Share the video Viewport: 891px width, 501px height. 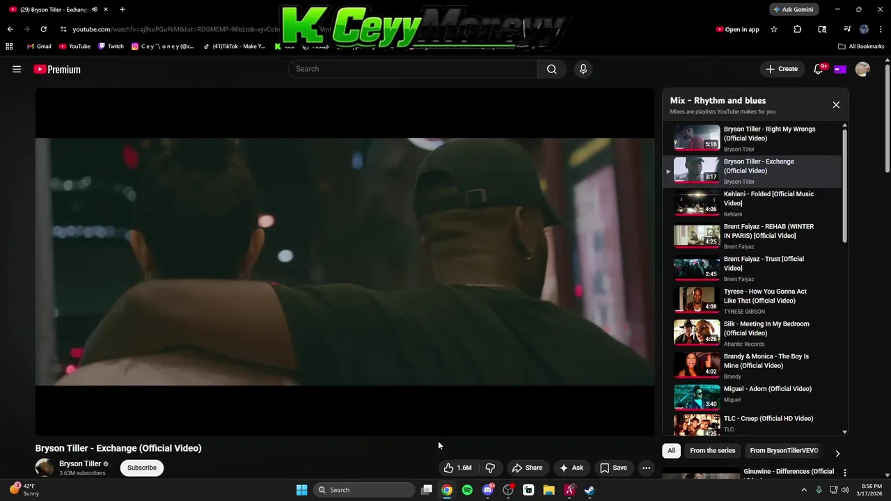click(x=527, y=468)
